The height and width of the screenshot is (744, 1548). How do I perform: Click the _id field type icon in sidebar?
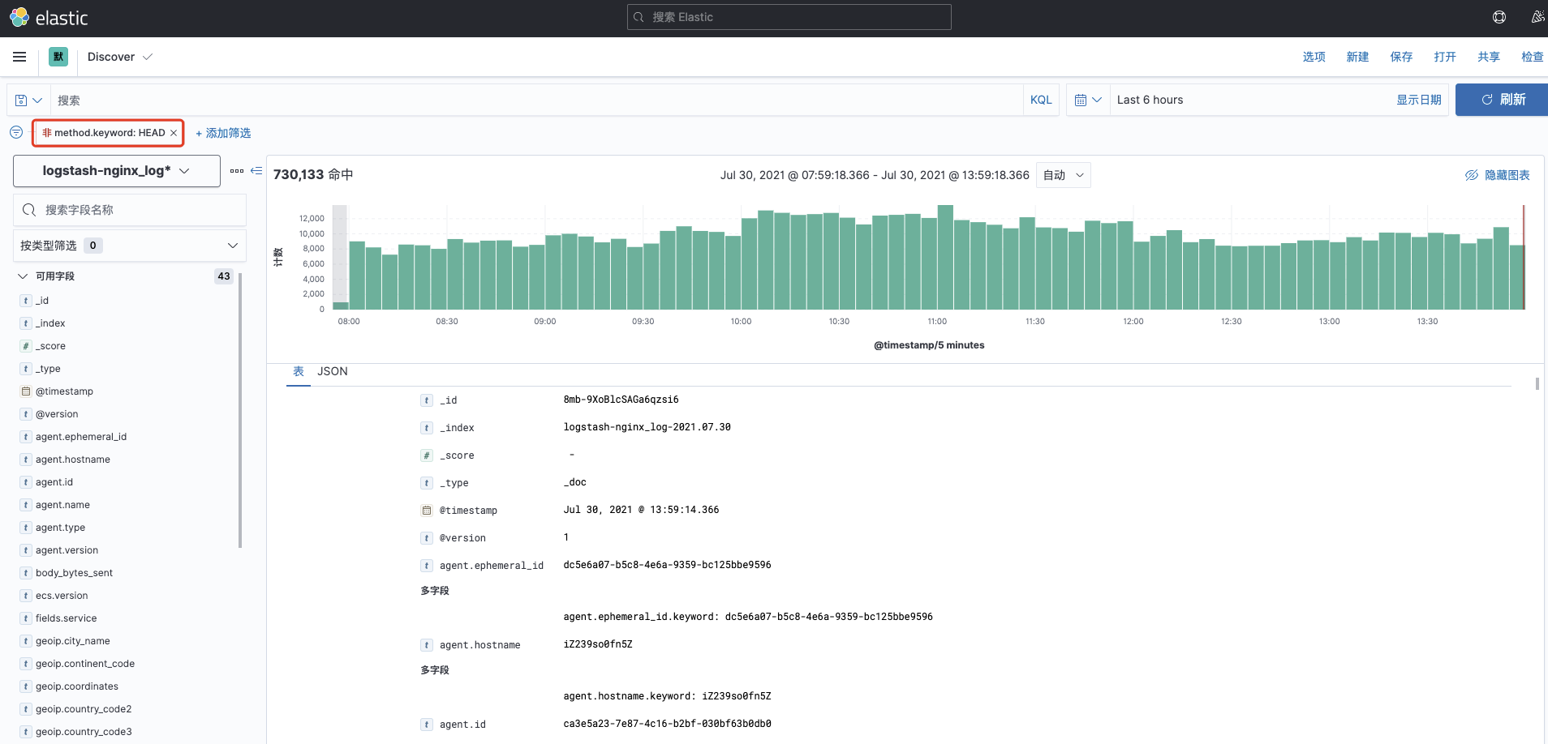[x=26, y=301]
